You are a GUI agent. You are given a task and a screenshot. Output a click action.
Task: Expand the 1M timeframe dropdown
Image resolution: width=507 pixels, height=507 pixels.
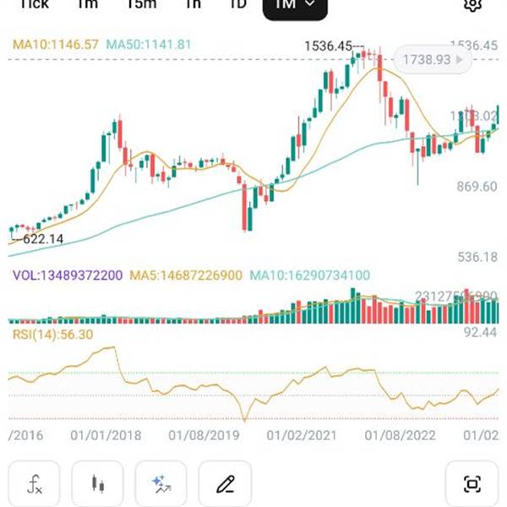295,6
